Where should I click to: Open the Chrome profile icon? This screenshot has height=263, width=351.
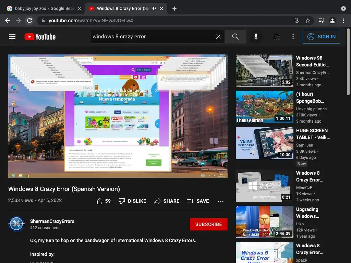pos(332,21)
